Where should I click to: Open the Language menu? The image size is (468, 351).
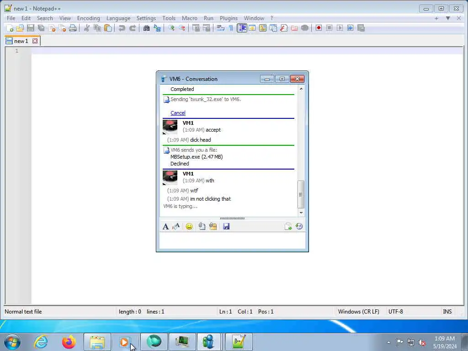coord(118,18)
